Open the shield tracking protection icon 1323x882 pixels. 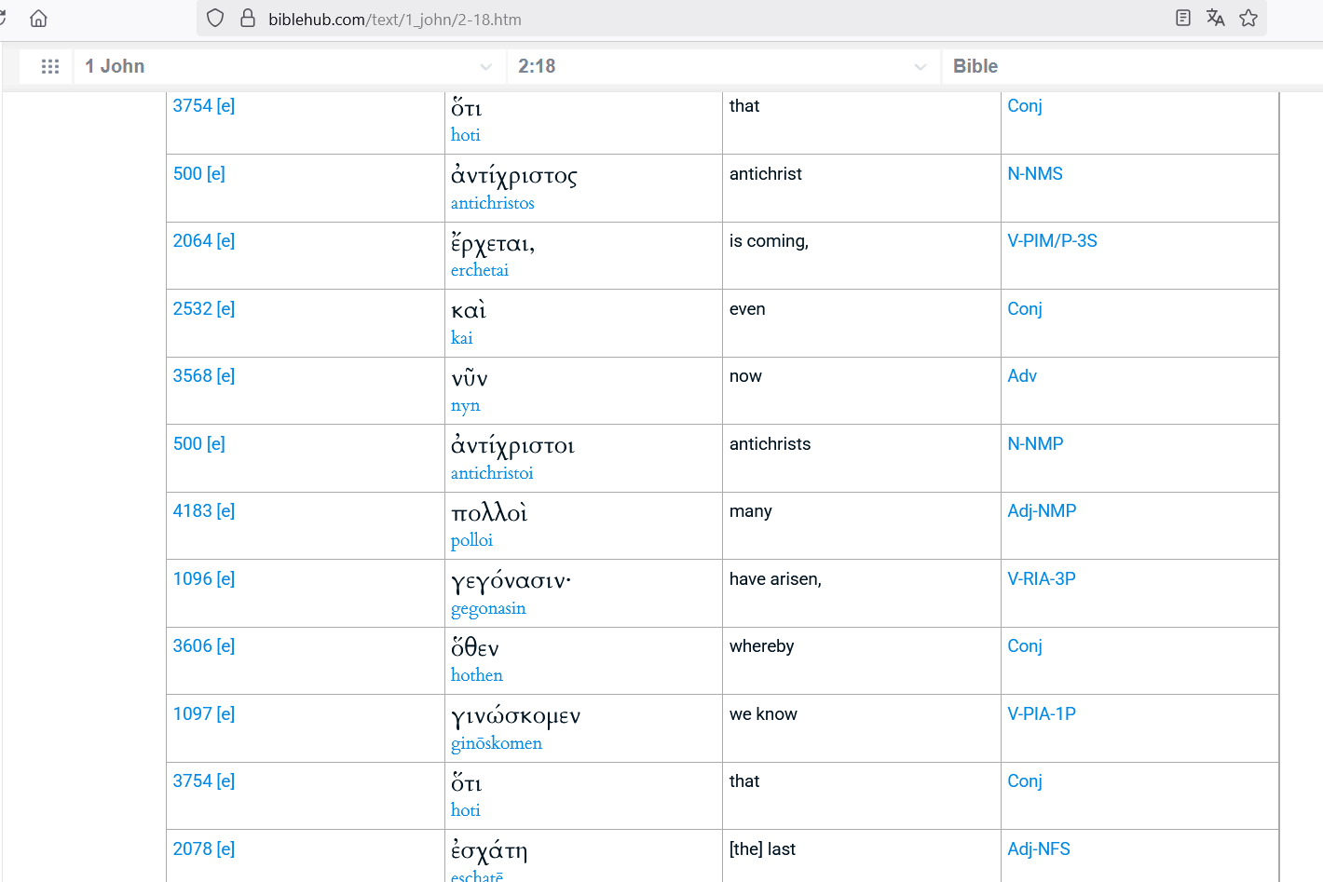[x=215, y=19]
